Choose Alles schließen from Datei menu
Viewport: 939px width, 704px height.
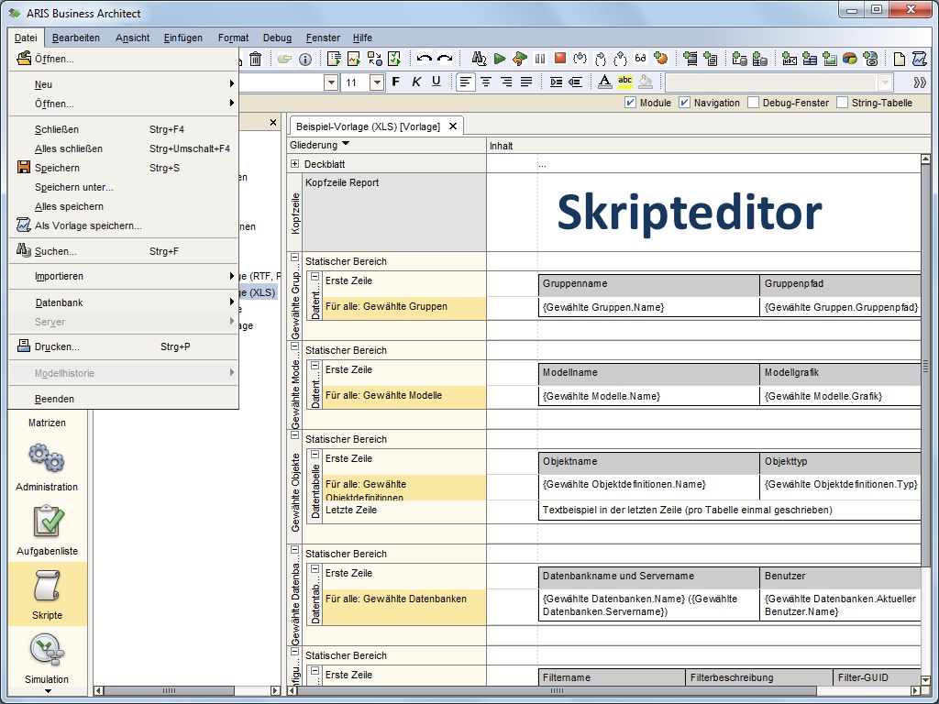click(x=124, y=148)
